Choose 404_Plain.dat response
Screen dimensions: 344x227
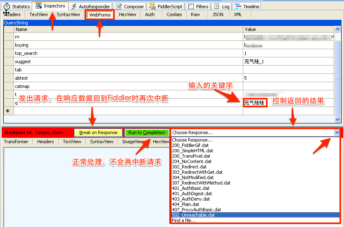255,204
